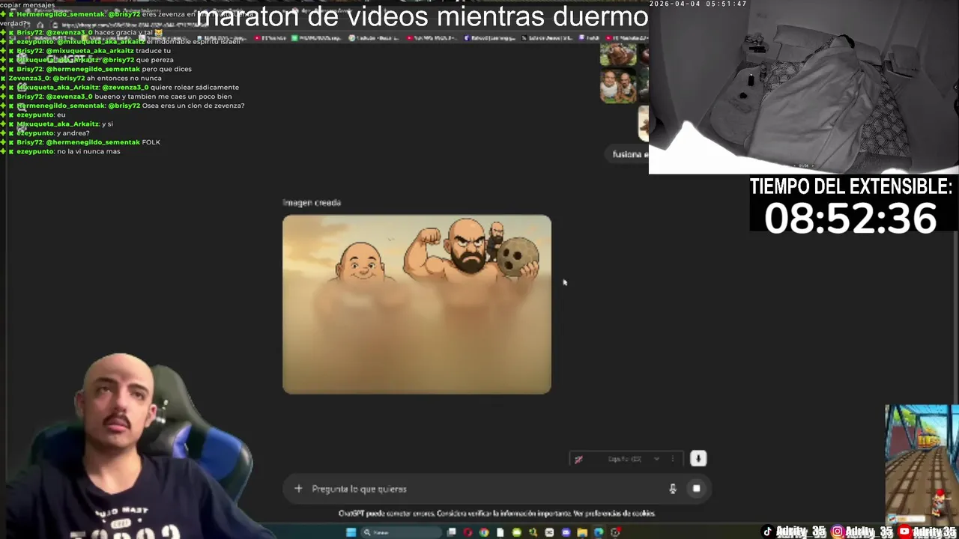Open the red Opera icon on taskbar
959x539 pixels.
[x=468, y=532]
